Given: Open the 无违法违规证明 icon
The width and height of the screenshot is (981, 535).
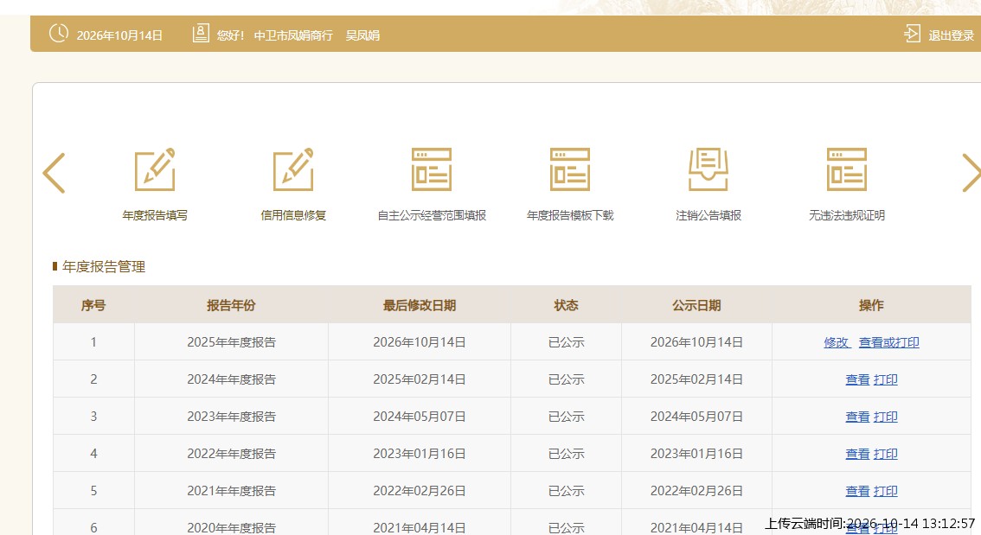Looking at the screenshot, I should pos(847,169).
